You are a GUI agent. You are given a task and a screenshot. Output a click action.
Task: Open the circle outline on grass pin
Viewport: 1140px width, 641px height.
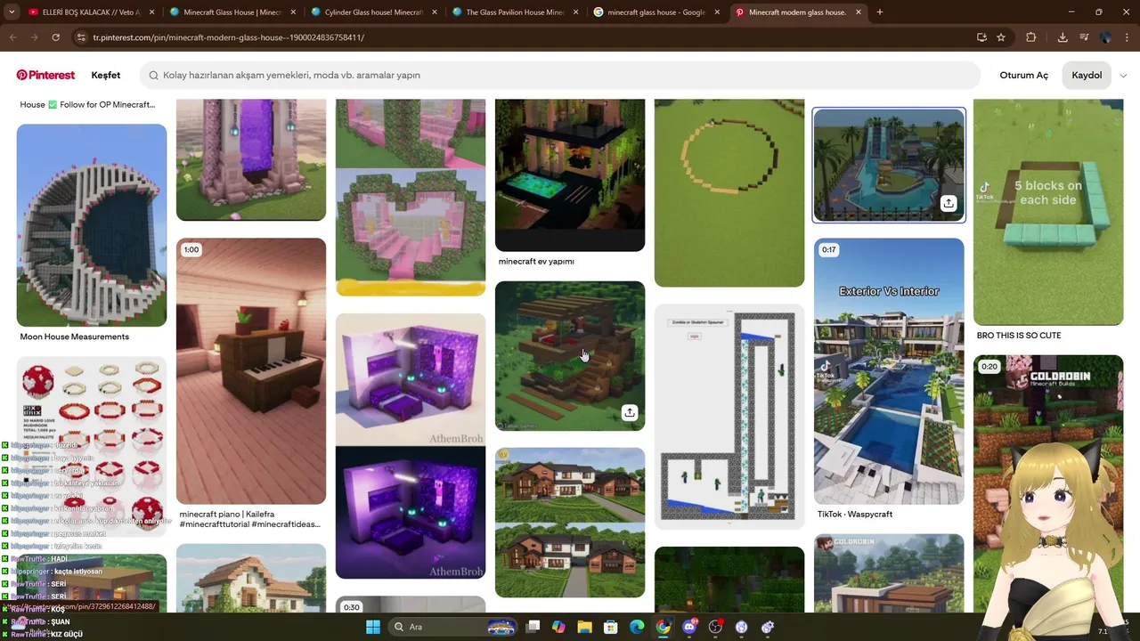(x=729, y=193)
